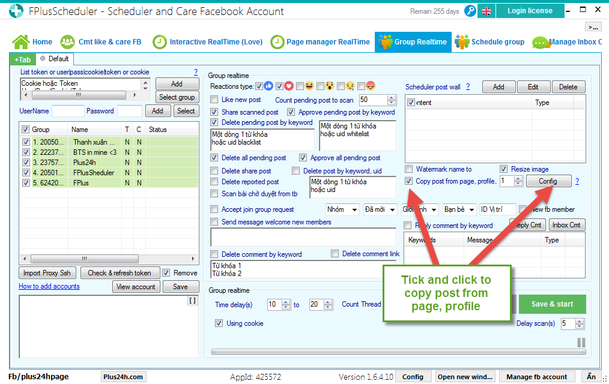Screen dimensions: 609x384
Task: Open the Nhóm dropdown
Action: pos(342,209)
